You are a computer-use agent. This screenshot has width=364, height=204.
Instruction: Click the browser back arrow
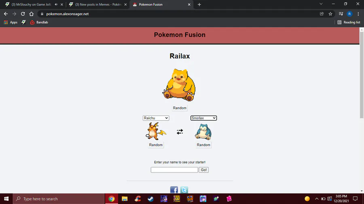click(6, 14)
